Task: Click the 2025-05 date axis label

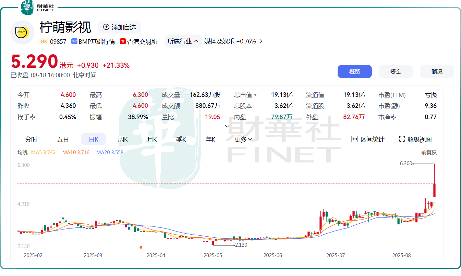Action: 213,255
